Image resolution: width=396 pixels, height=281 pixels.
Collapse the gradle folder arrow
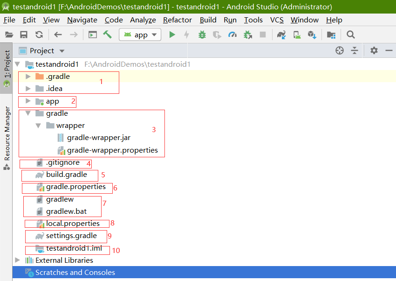(28, 113)
